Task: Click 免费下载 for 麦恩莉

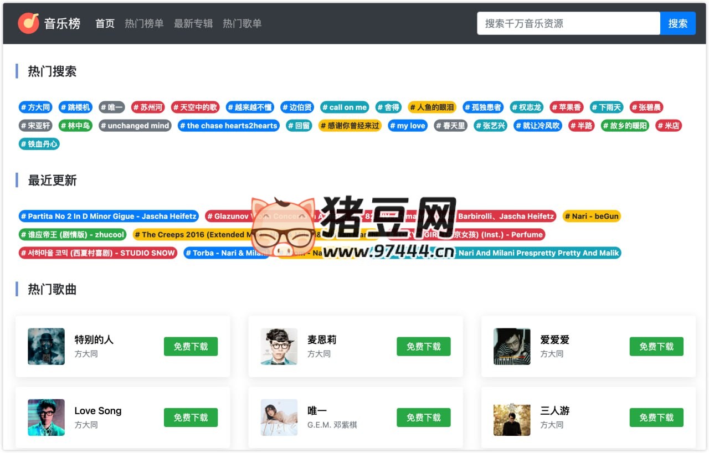Action: (x=424, y=346)
